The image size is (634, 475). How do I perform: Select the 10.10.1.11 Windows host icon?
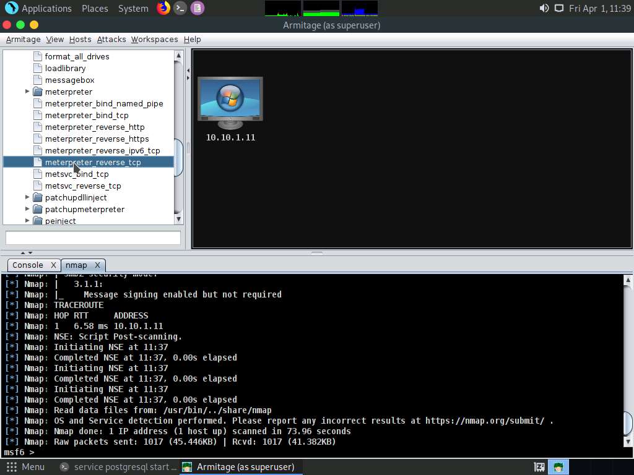pos(230,101)
